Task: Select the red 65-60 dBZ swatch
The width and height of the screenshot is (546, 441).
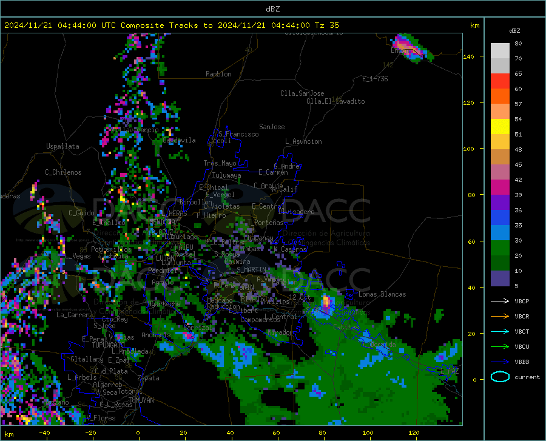Action: [500, 81]
